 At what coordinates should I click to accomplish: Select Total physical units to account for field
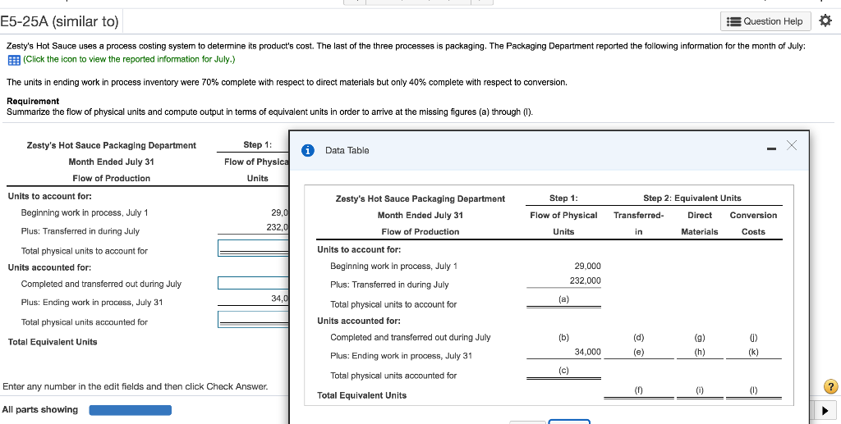pos(253,248)
